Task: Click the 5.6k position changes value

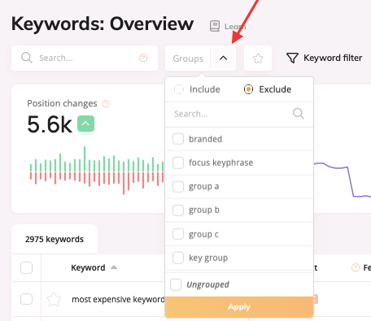Action: 50,124
